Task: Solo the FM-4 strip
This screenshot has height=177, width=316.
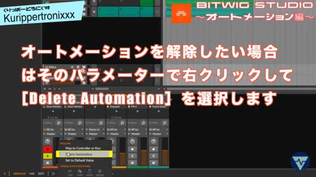Action: click(x=132, y=156)
